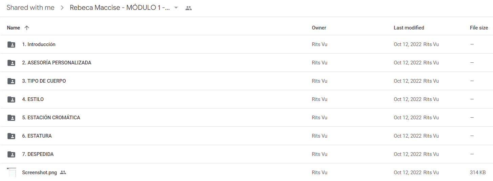Click the folder icon beside 7. DESPEDIDA

pyautogui.click(x=11, y=154)
